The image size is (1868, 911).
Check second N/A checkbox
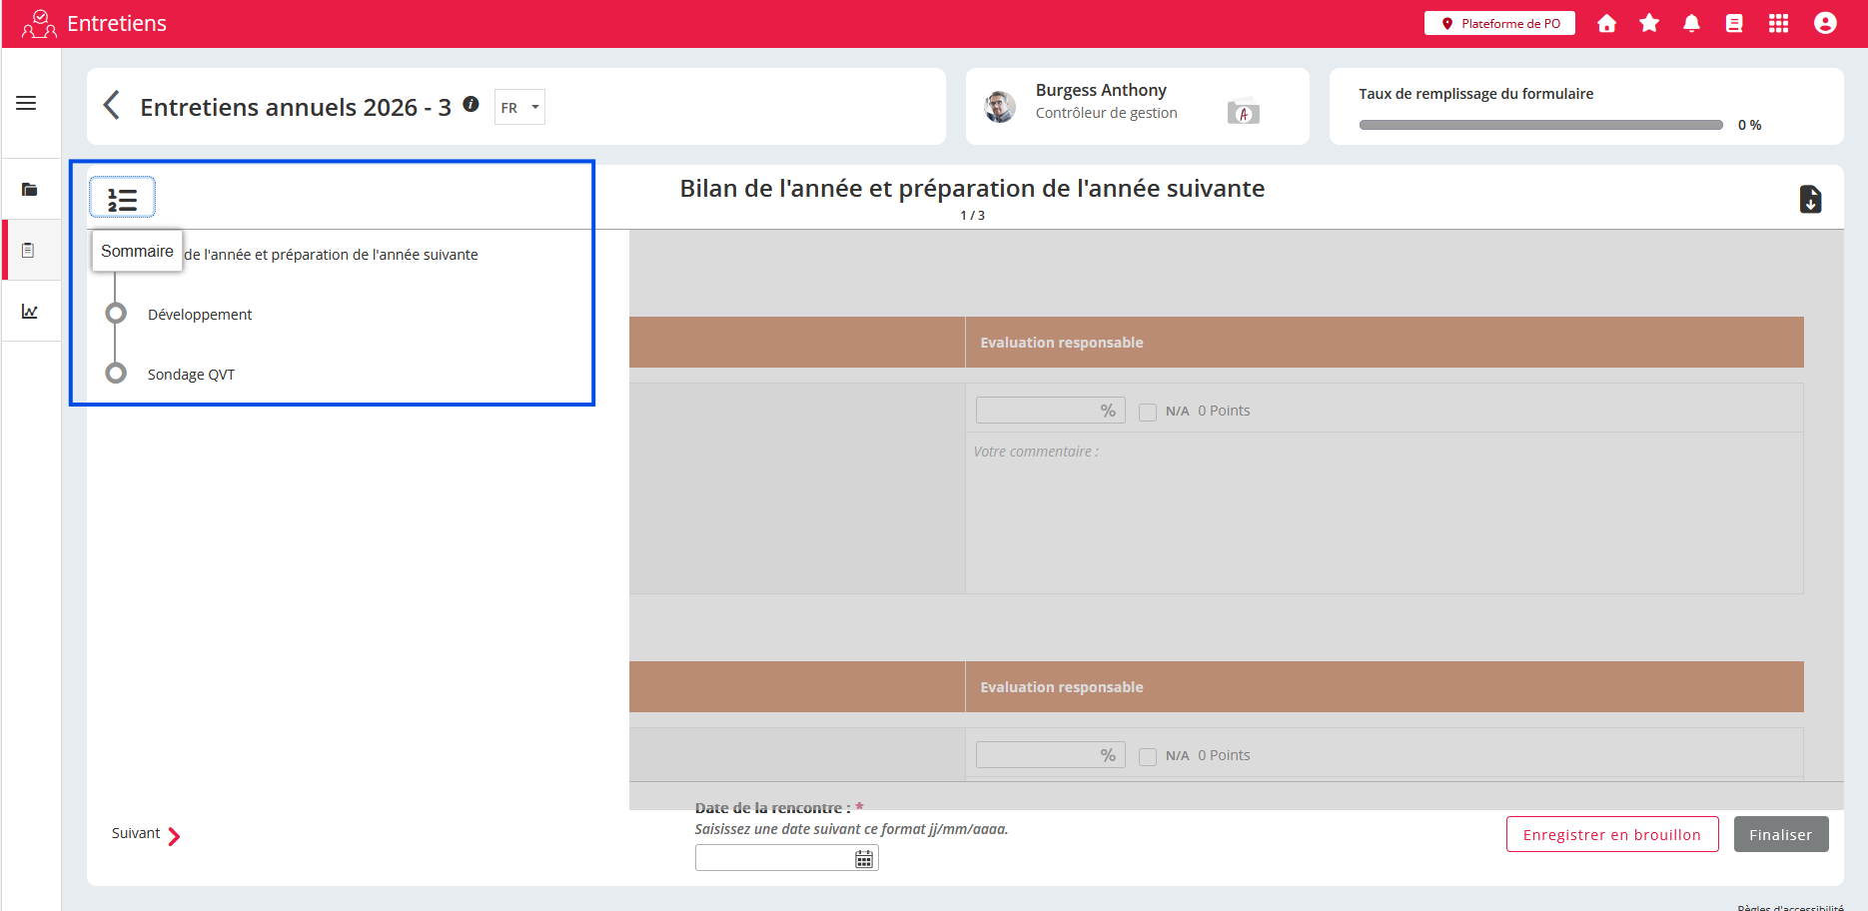[x=1148, y=756]
